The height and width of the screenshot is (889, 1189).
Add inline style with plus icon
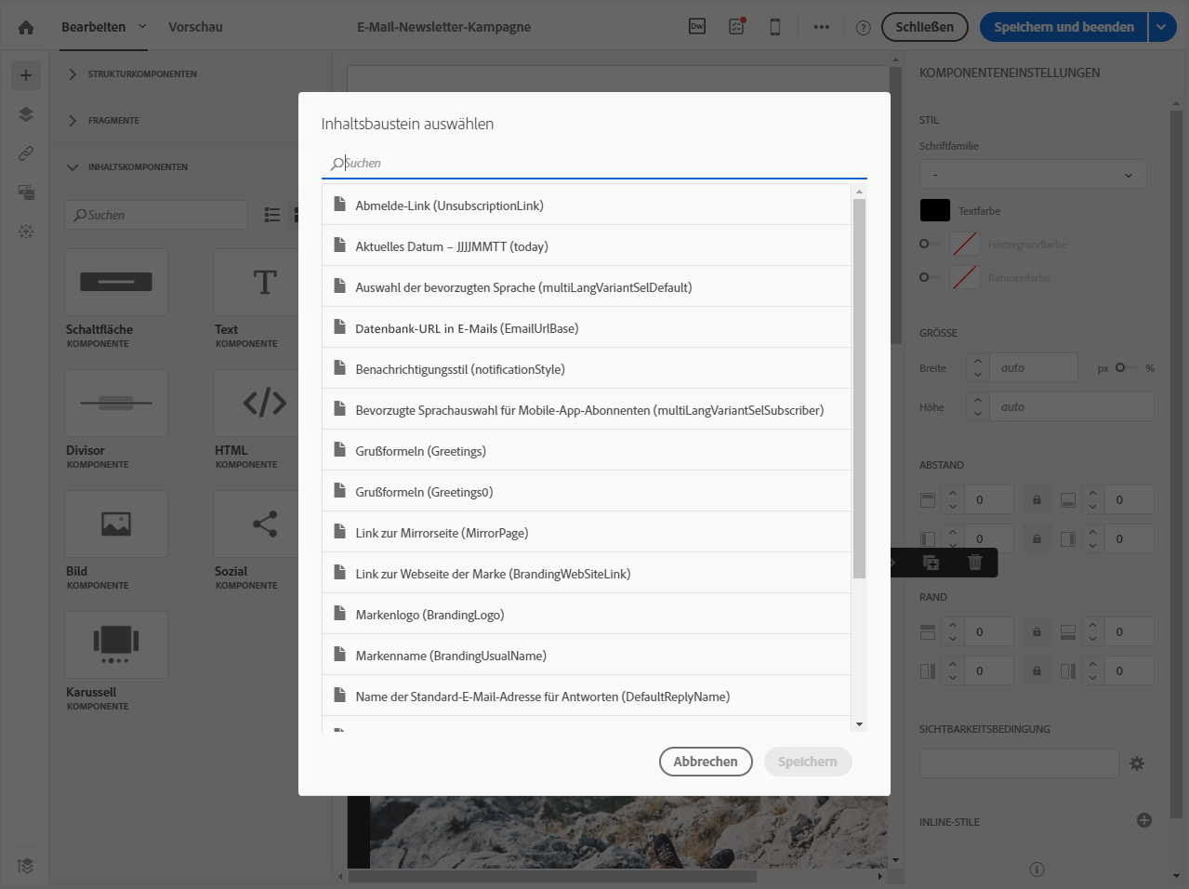tap(1144, 820)
